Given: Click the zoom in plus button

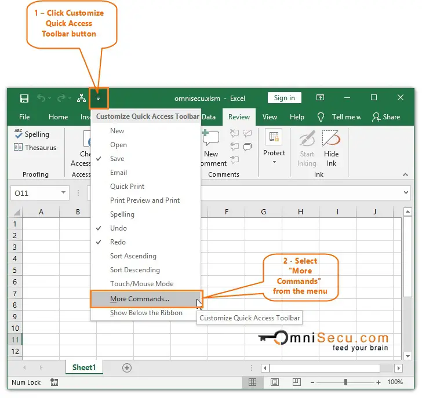Looking at the screenshot, I should click(x=378, y=382).
